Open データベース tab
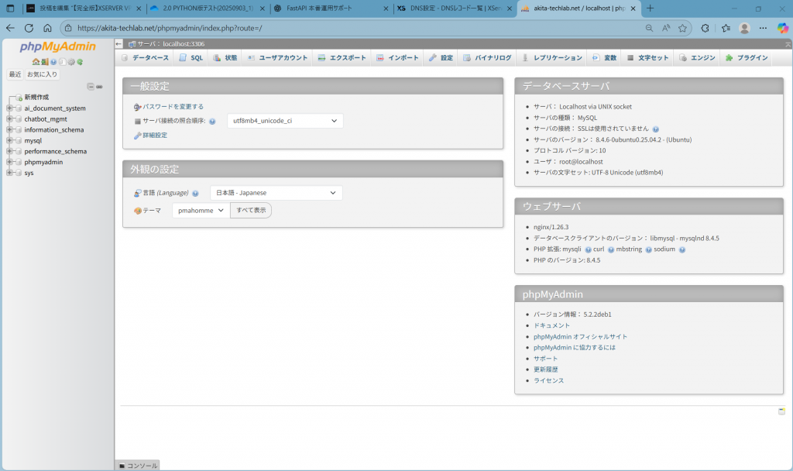This screenshot has height=471, width=793. point(145,57)
